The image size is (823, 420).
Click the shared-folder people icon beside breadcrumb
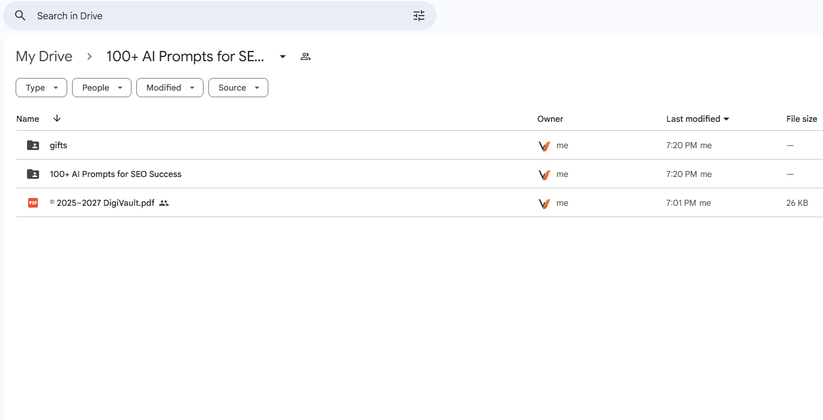click(306, 56)
